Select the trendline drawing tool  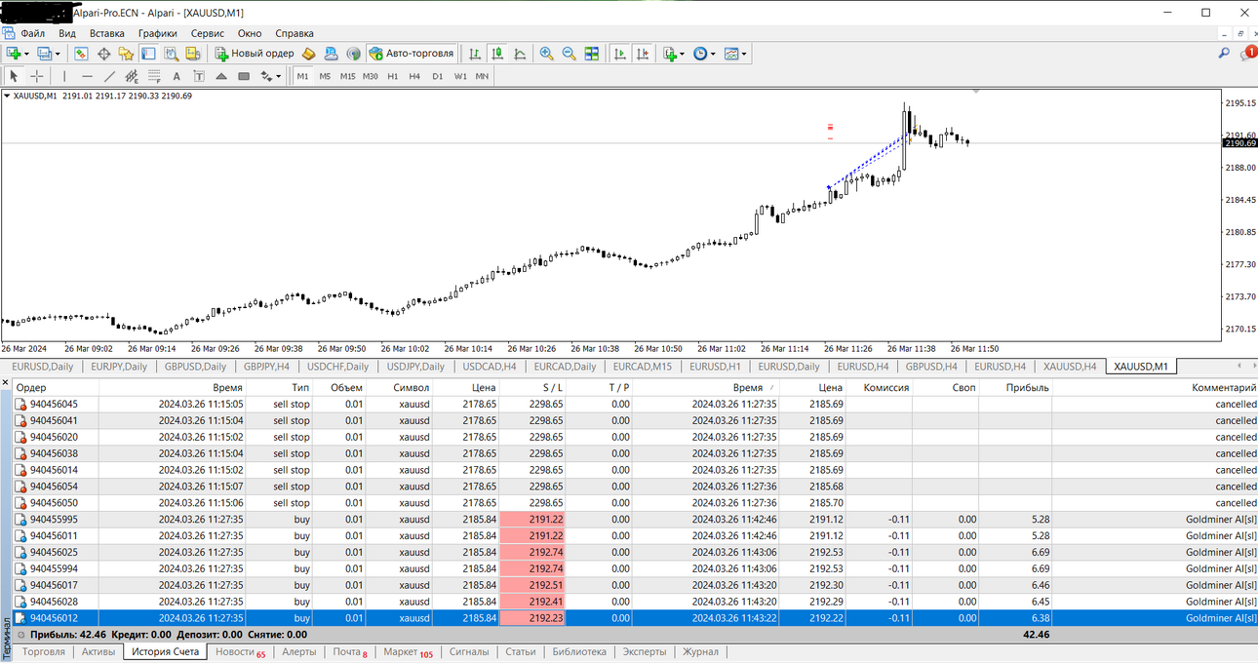(x=109, y=76)
